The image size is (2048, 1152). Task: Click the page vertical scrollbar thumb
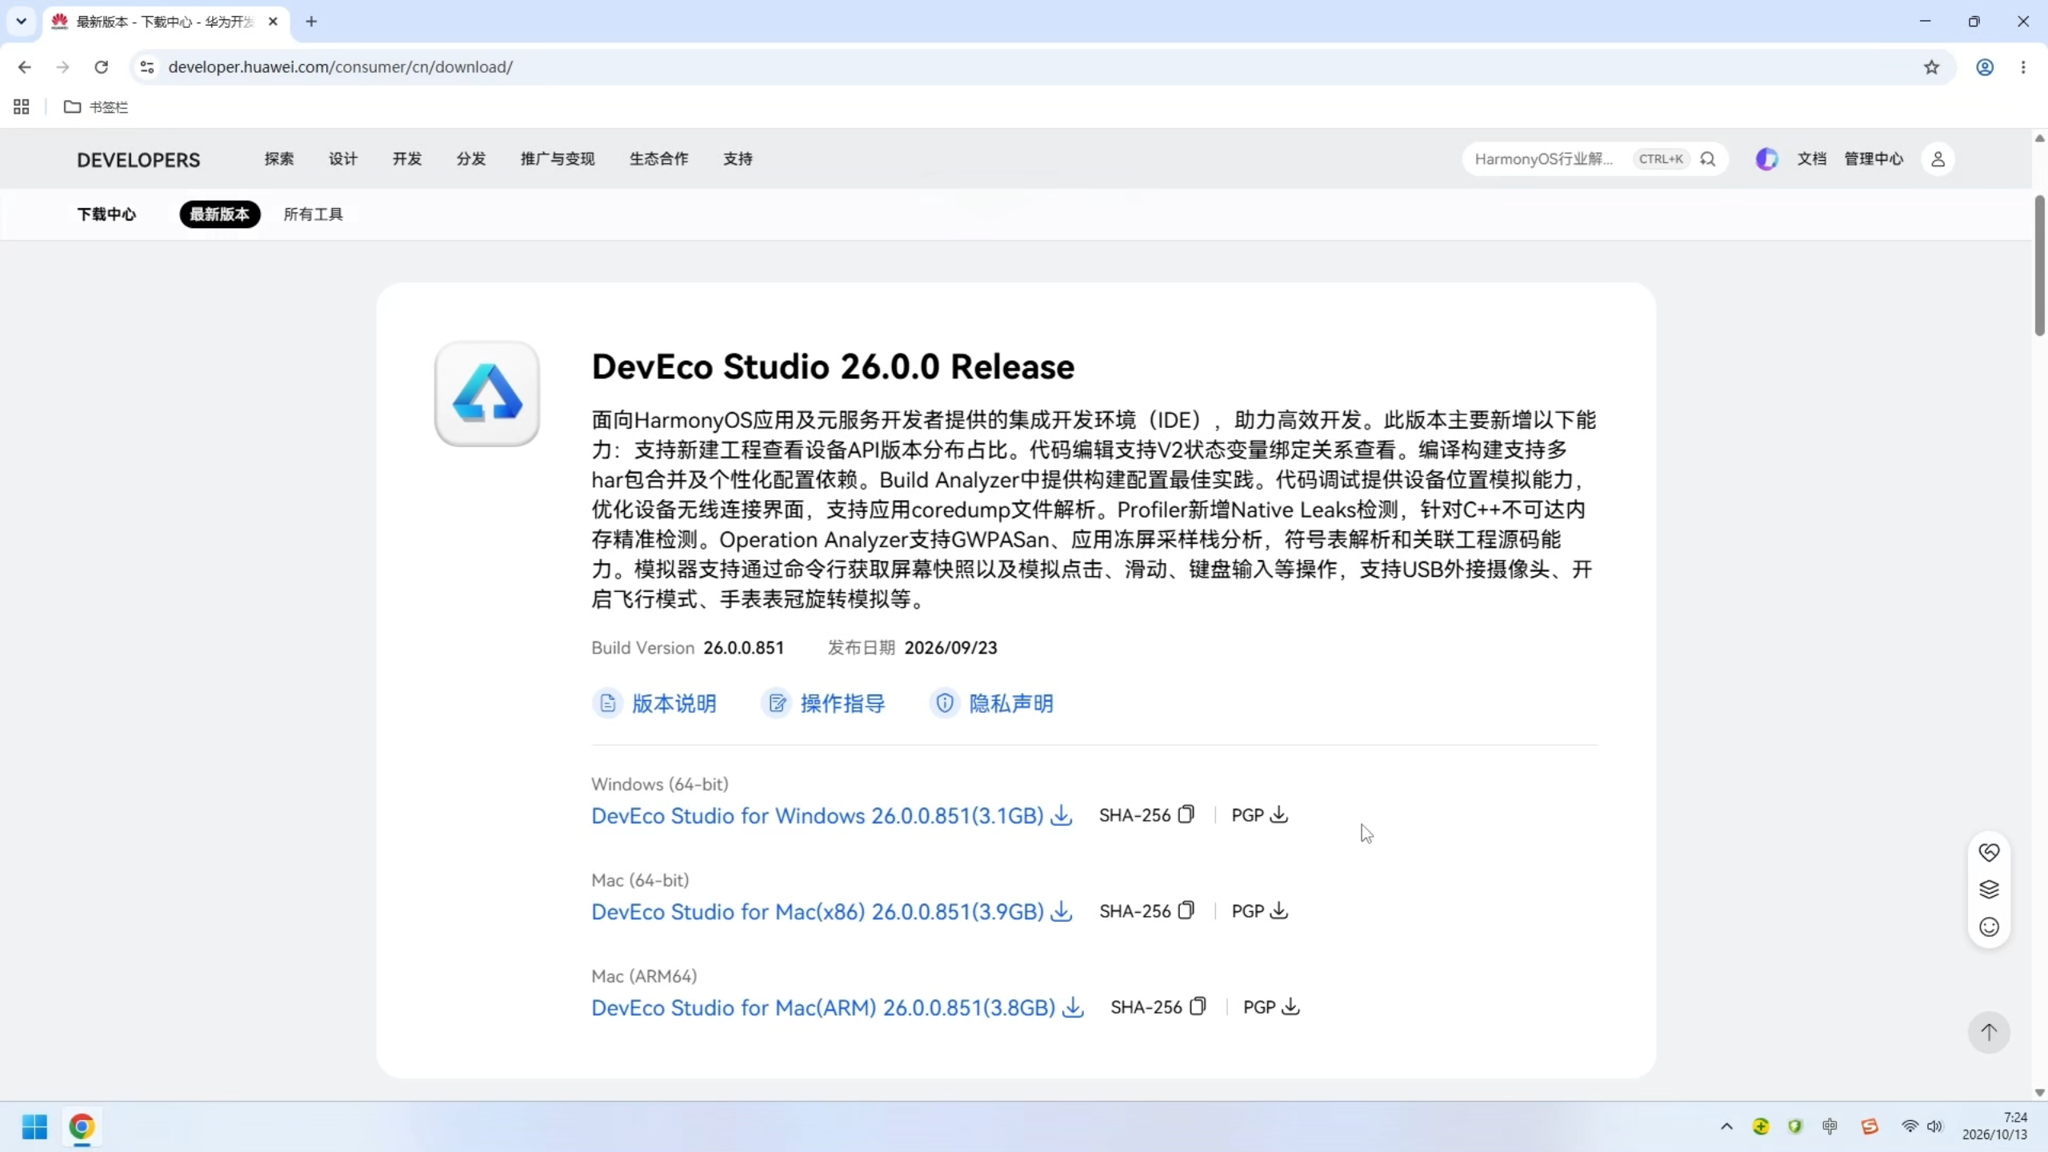coord(2039,266)
